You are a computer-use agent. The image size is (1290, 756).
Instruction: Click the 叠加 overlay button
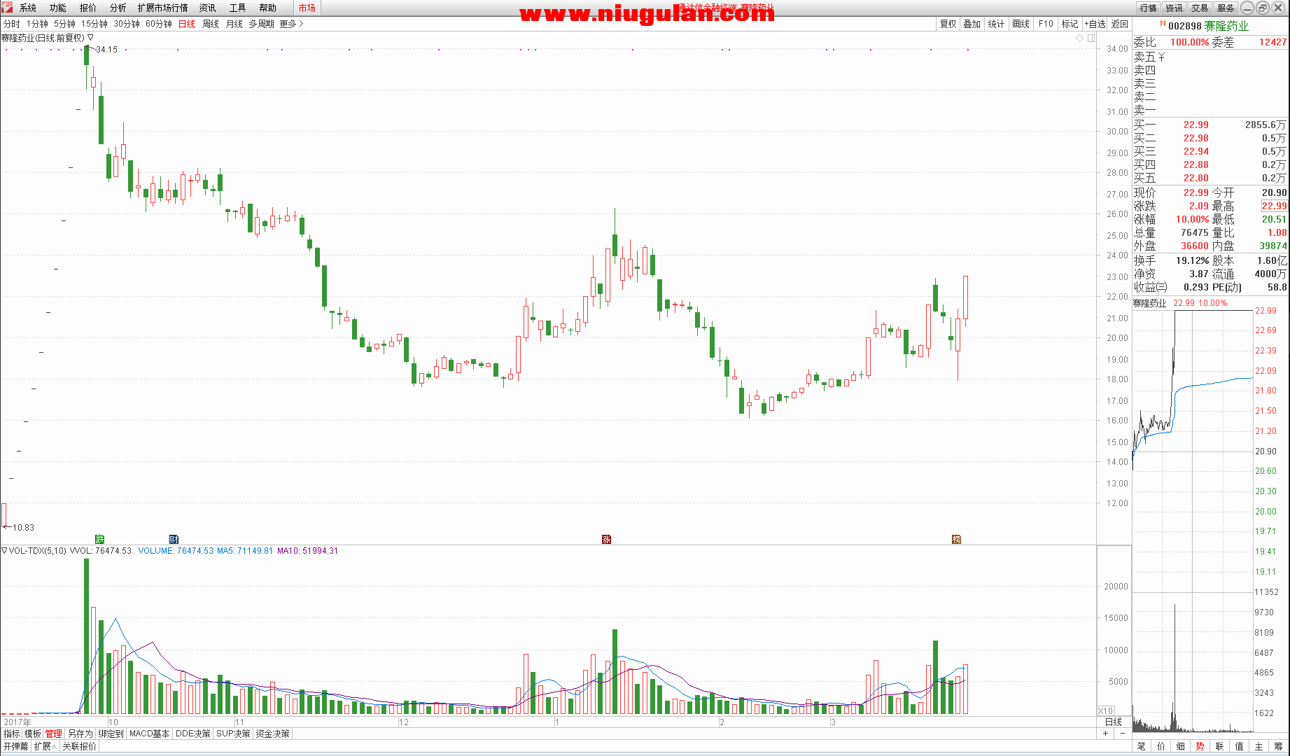972,24
